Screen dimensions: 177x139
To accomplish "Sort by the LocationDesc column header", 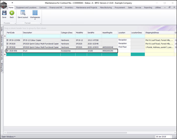I will 138,33.
